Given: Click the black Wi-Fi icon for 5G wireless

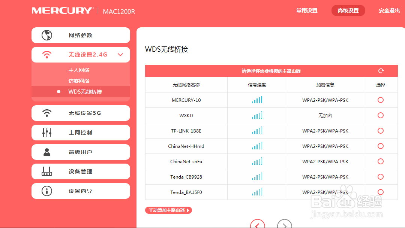Looking at the screenshot, I should pyautogui.click(x=47, y=113).
